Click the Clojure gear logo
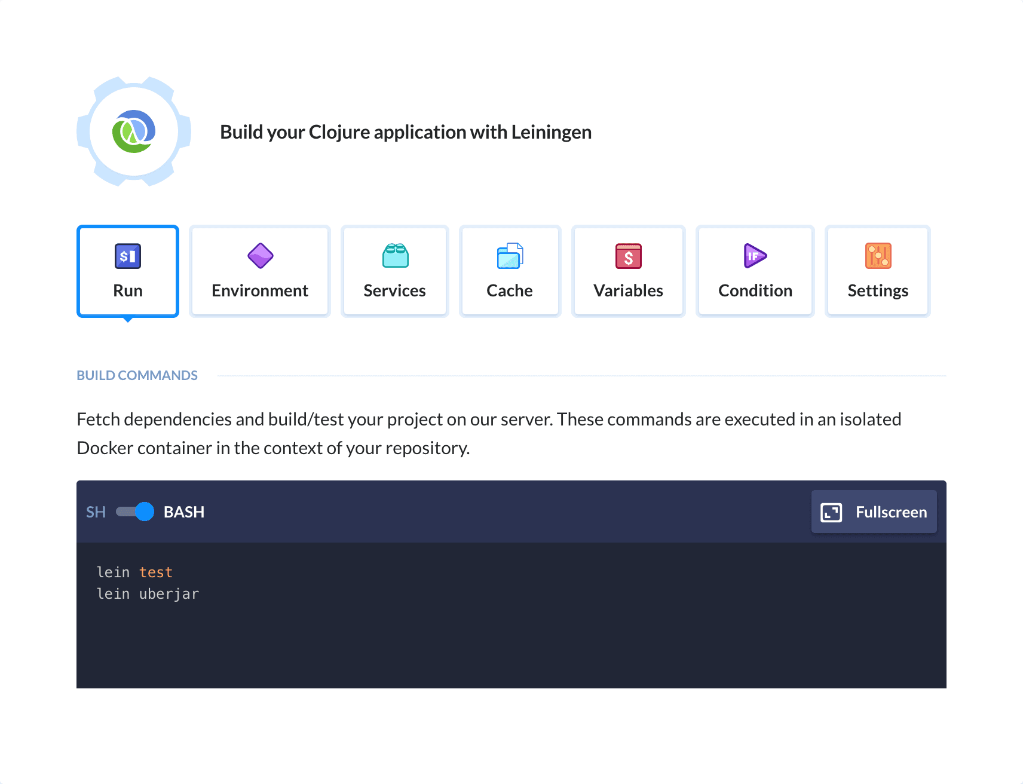The width and height of the screenshot is (1023, 784). coord(133,131)
